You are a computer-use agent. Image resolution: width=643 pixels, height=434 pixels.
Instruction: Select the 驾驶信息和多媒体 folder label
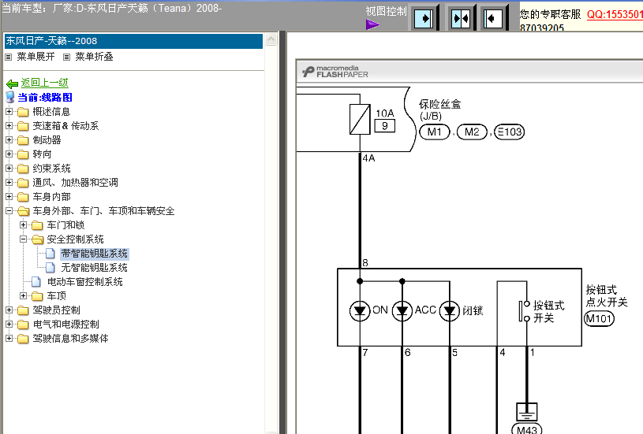coord(70,339)
